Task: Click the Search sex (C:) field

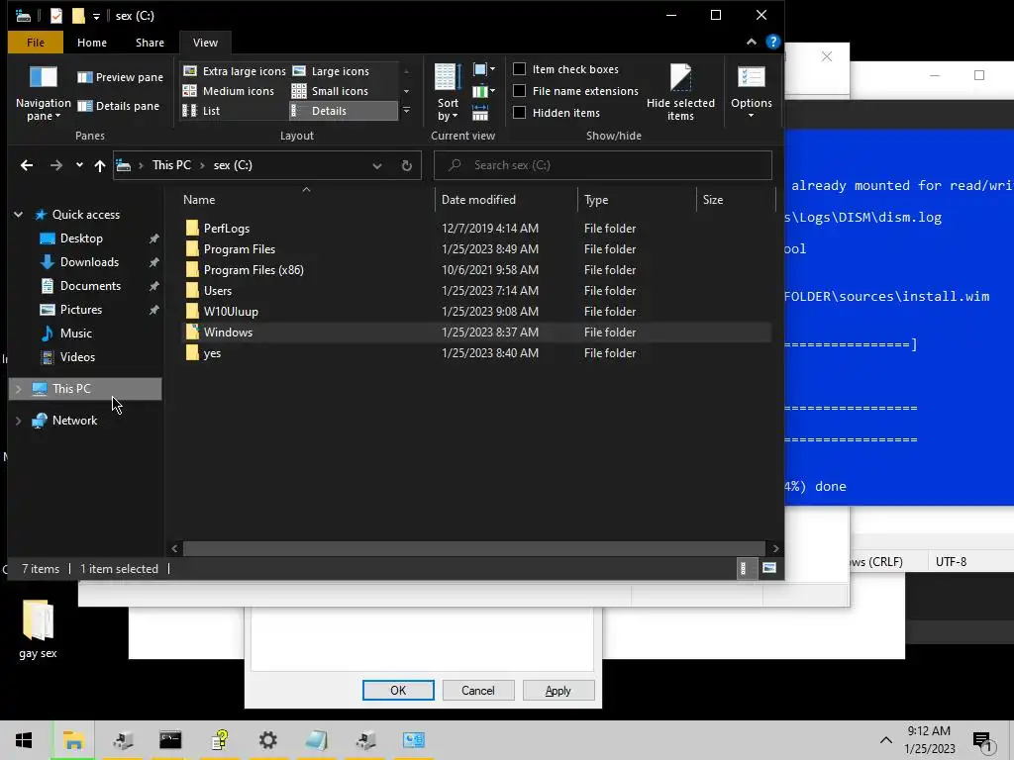Action: 603,165
